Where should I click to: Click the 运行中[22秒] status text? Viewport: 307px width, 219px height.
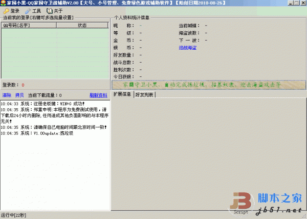[13, 215]
